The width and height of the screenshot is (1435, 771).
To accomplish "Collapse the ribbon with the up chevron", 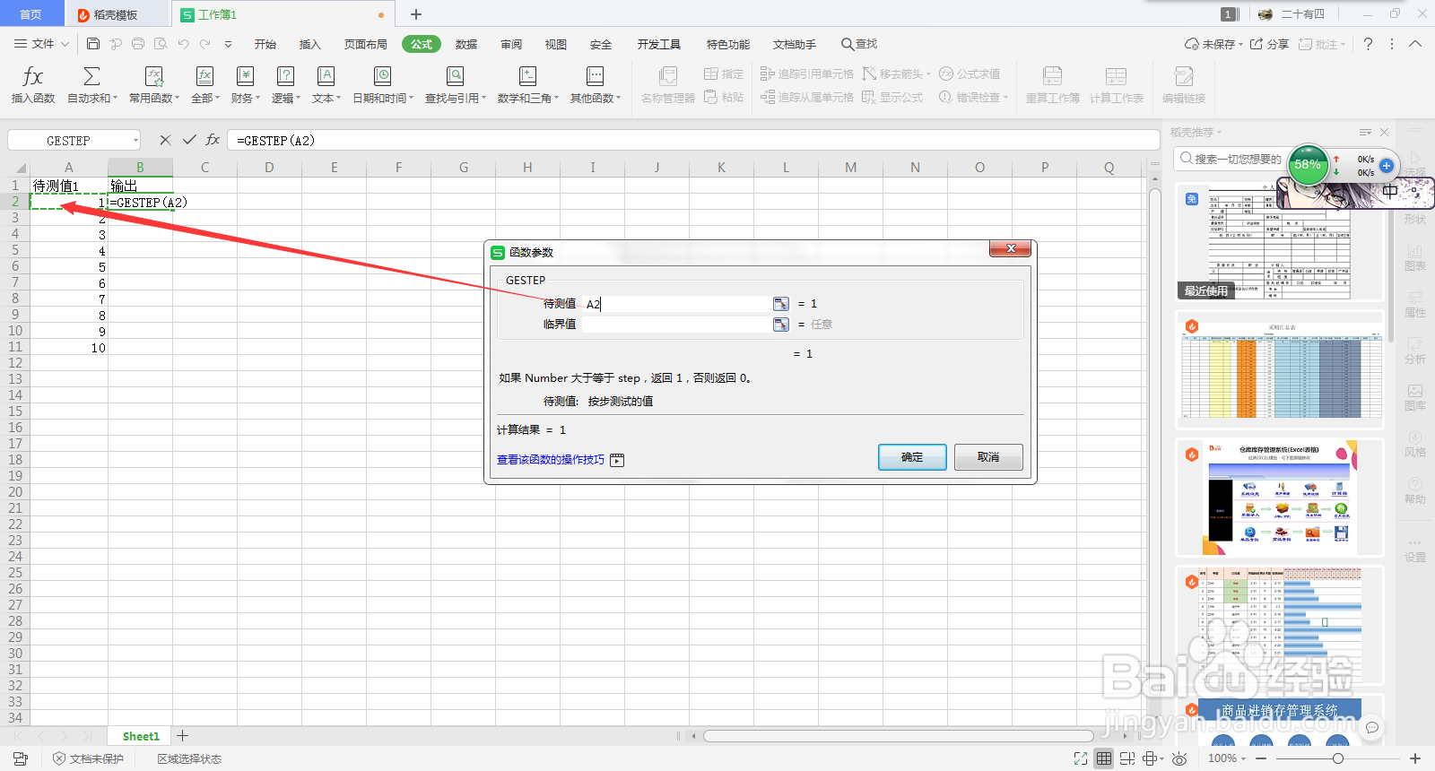I will tap(1415, 44).
